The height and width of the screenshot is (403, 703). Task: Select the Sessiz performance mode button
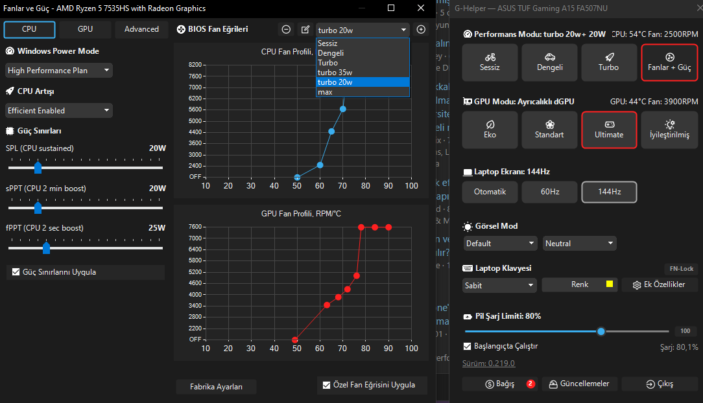point(490,63)
